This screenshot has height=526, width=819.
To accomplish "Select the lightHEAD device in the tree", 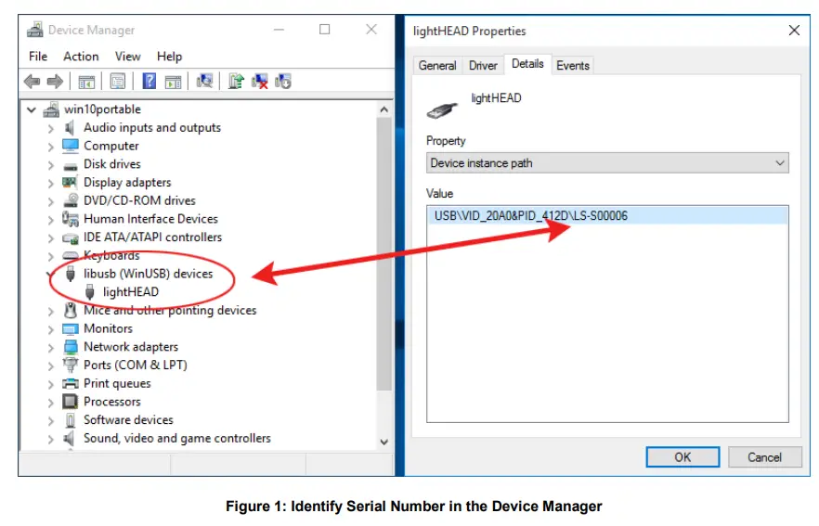I will pyautogui.click(x=131, y=291).
